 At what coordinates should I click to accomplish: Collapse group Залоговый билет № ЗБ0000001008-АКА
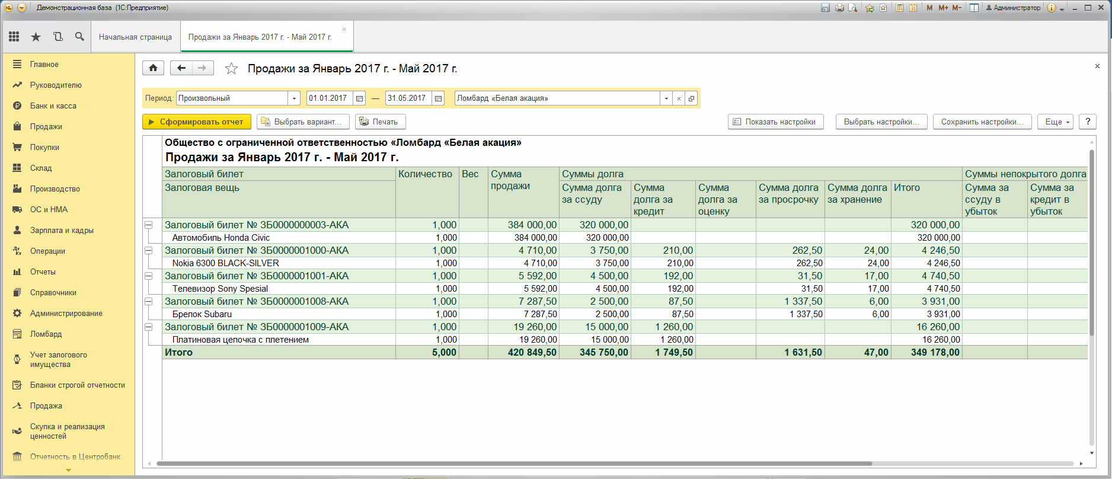[148, 302]
